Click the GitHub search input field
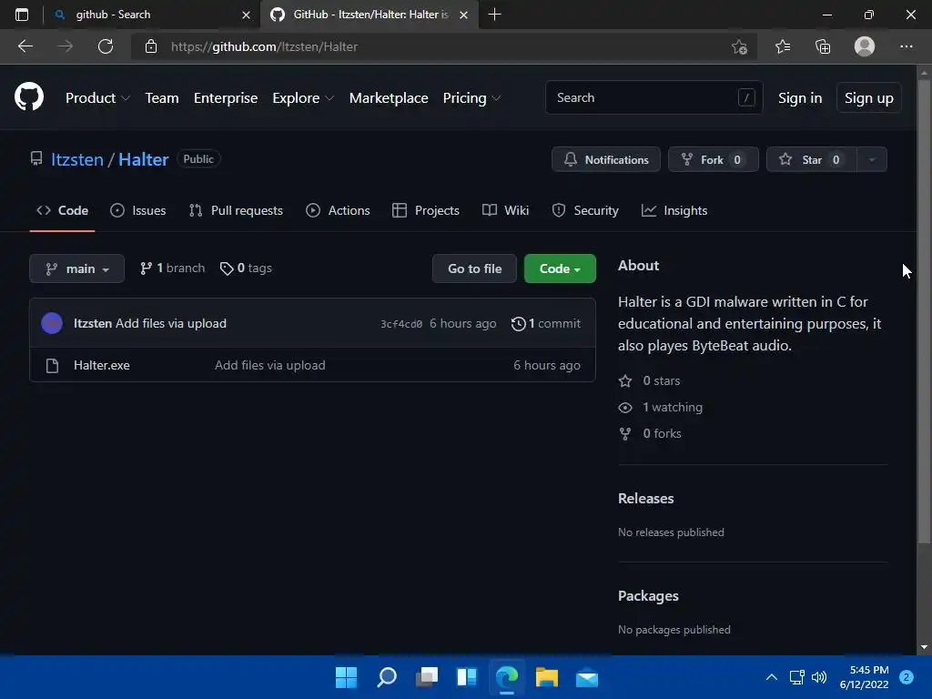Image resolution: width=932 pixels, height=699 pixels. 653,97
